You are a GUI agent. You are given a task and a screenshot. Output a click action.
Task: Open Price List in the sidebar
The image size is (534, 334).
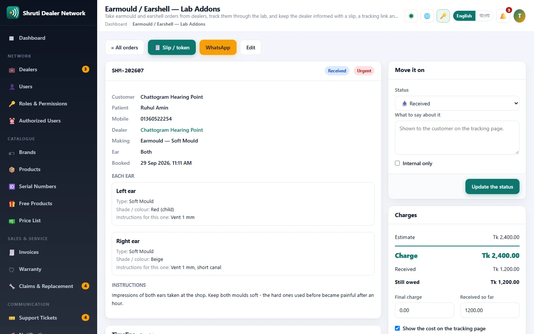tap(48, 220)
